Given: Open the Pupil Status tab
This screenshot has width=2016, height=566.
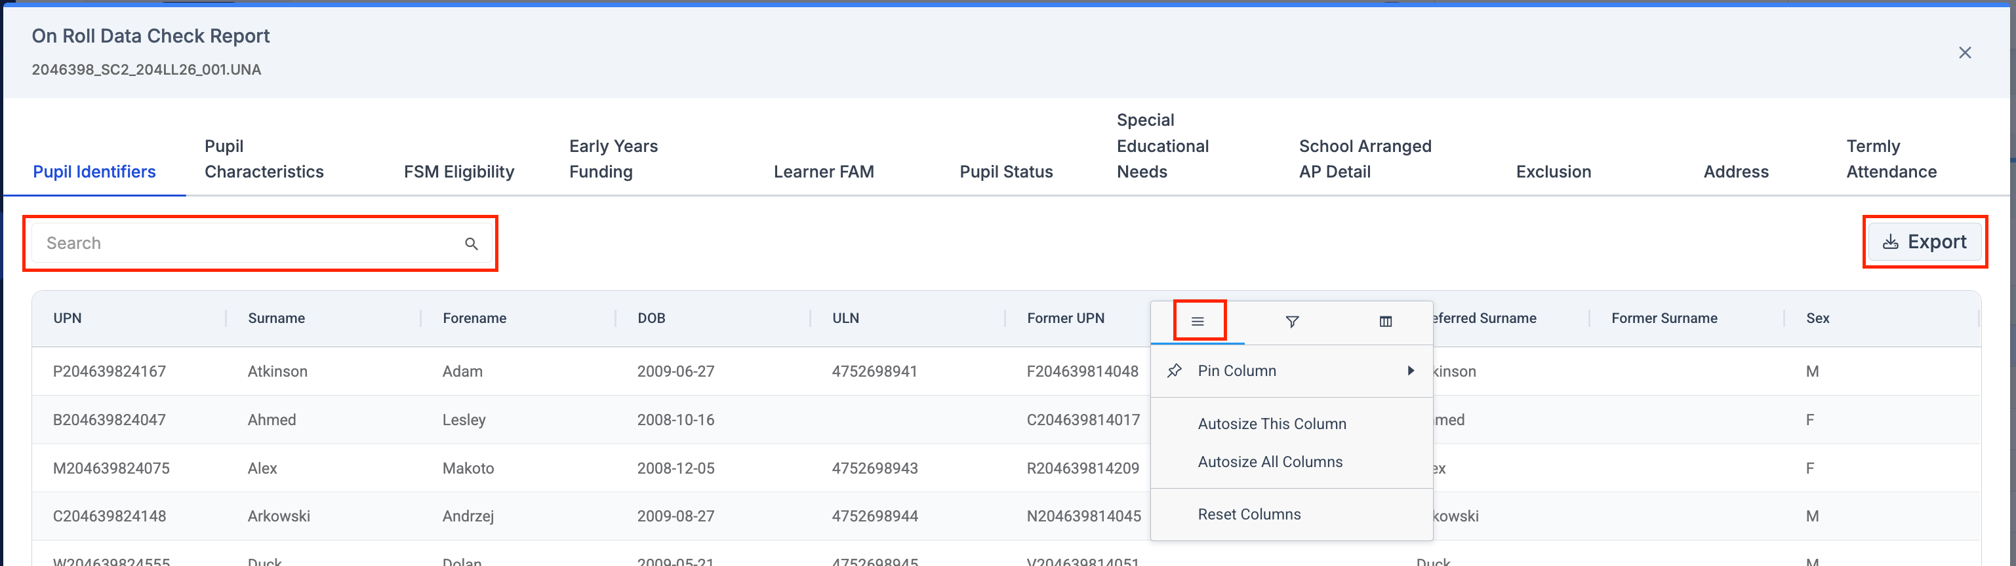Looking at the screenshot, I should click(x=1005, y=172).
